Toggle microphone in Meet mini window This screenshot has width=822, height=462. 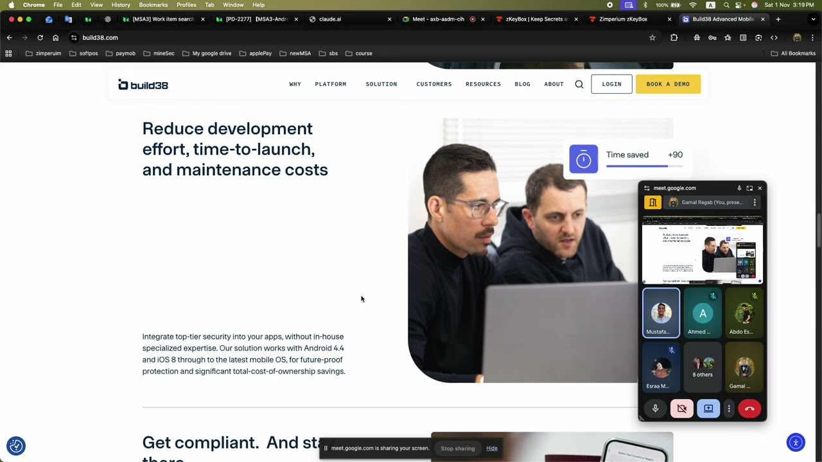tap(655, 408)
